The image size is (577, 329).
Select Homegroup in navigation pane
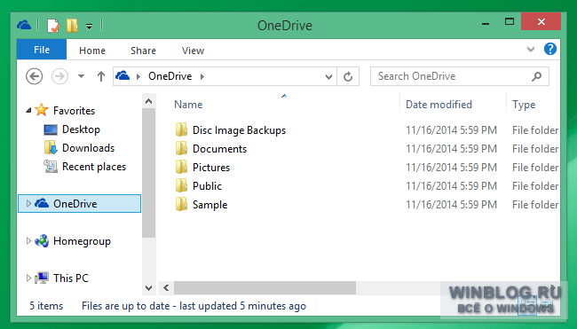click(82, 241)
